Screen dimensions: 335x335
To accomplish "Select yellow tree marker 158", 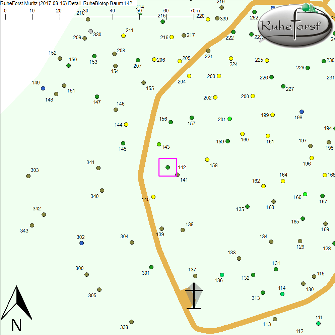I will 207,160.
